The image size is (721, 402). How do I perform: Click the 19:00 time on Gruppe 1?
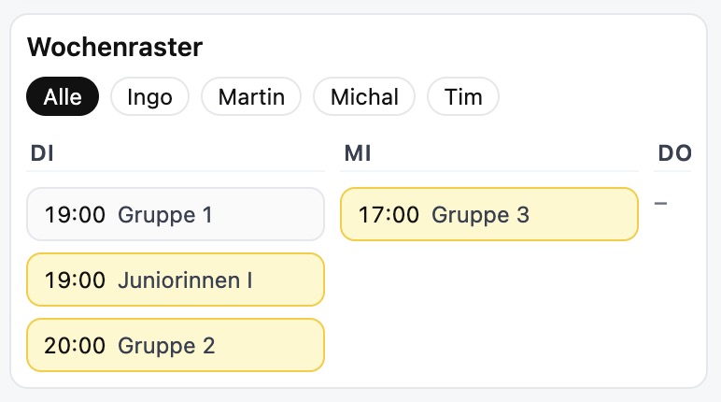tap(76, 215)
